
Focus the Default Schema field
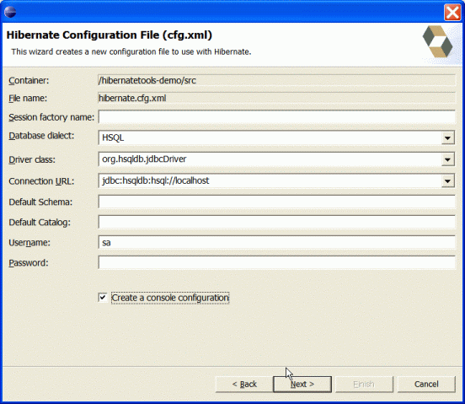pyautogui.click(x=276, y=202)
